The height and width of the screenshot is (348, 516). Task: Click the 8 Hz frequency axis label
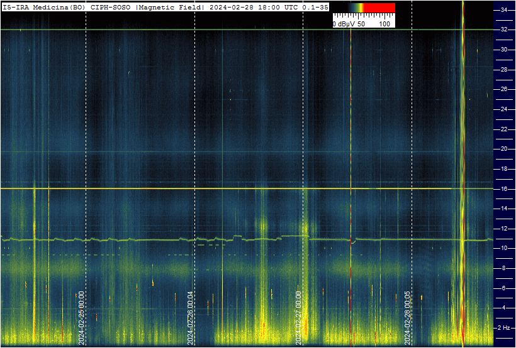(503, 268)
